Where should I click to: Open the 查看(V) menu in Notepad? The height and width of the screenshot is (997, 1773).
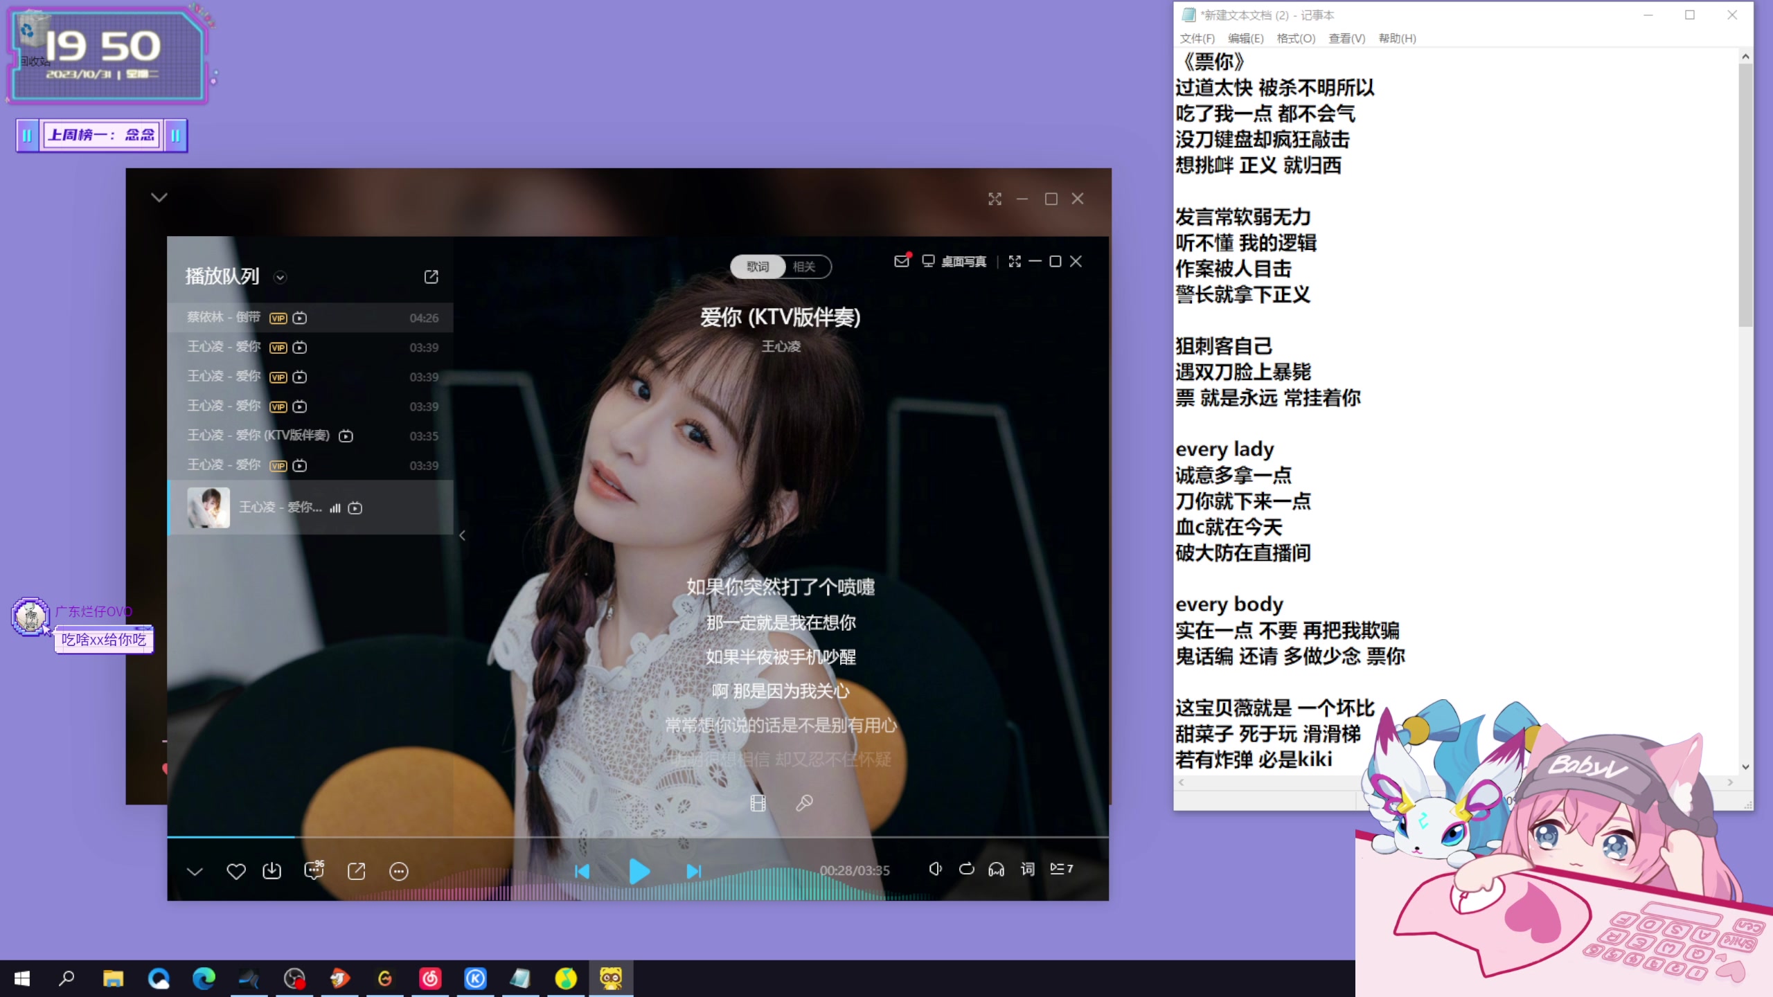coord(1346,39)
